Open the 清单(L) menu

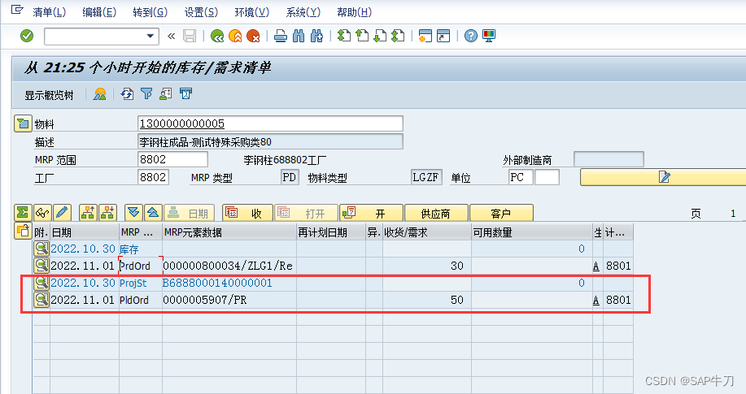coord(49,12)
